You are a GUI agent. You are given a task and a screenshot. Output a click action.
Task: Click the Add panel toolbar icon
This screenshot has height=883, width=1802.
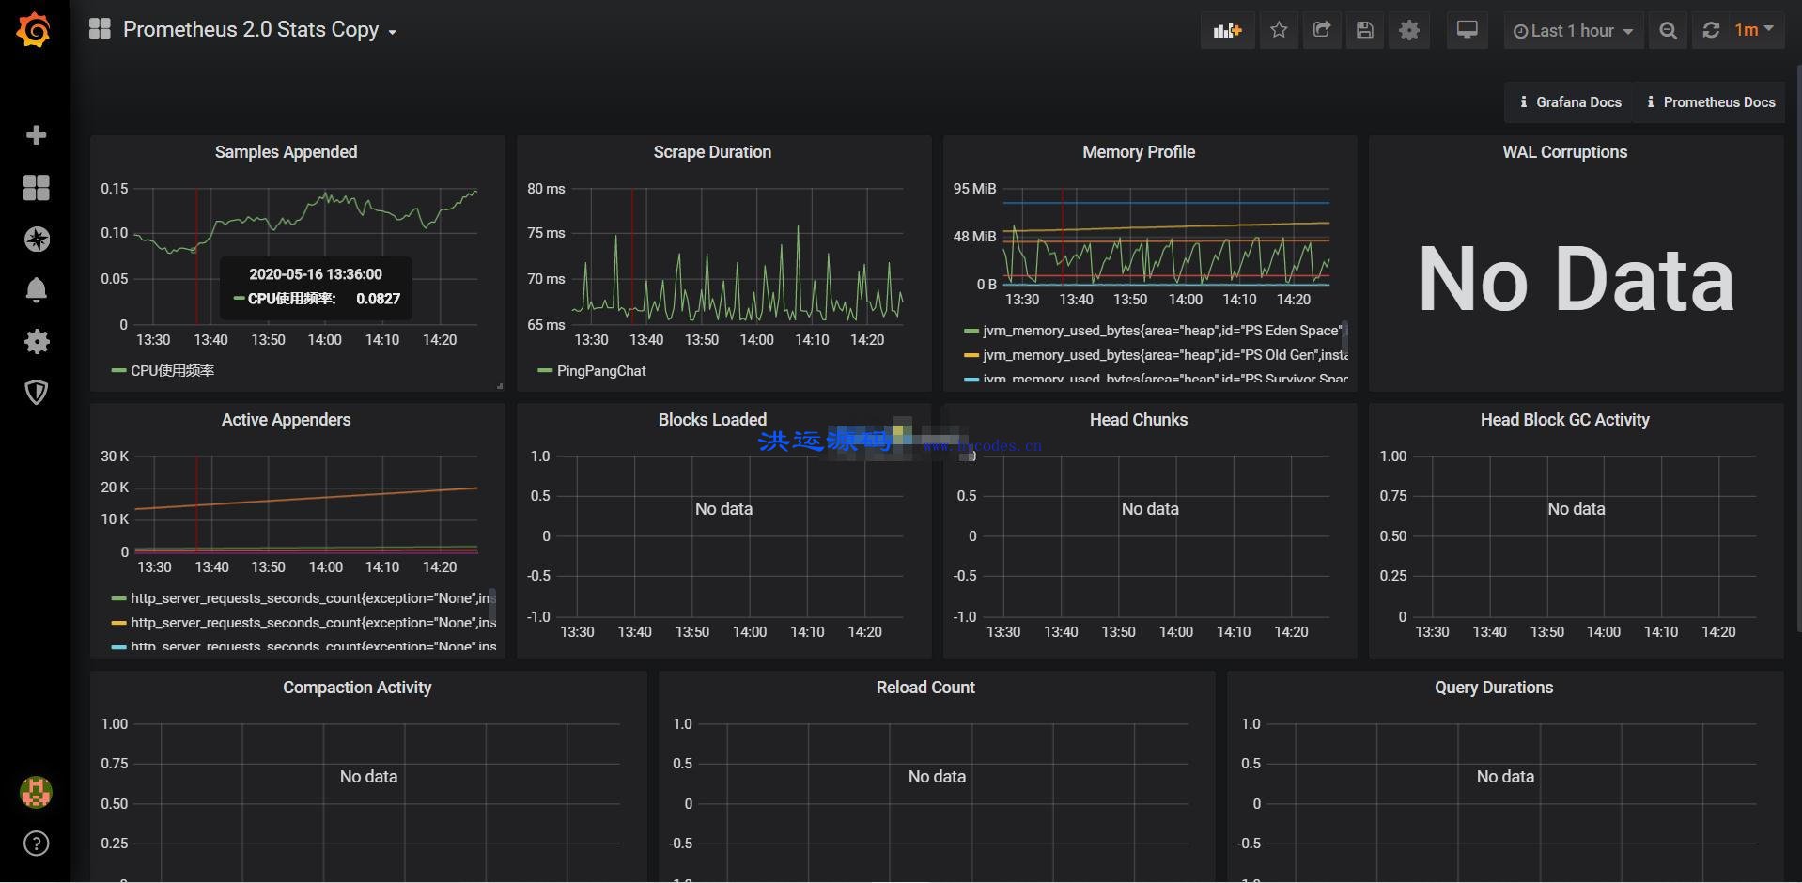coord(1227,30)
